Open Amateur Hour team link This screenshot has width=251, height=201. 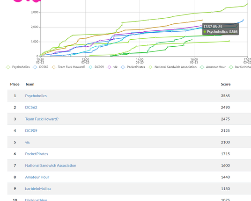[37, 177]
